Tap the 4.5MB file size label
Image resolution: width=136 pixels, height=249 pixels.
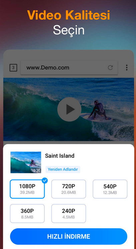click(x=69, y=217)
